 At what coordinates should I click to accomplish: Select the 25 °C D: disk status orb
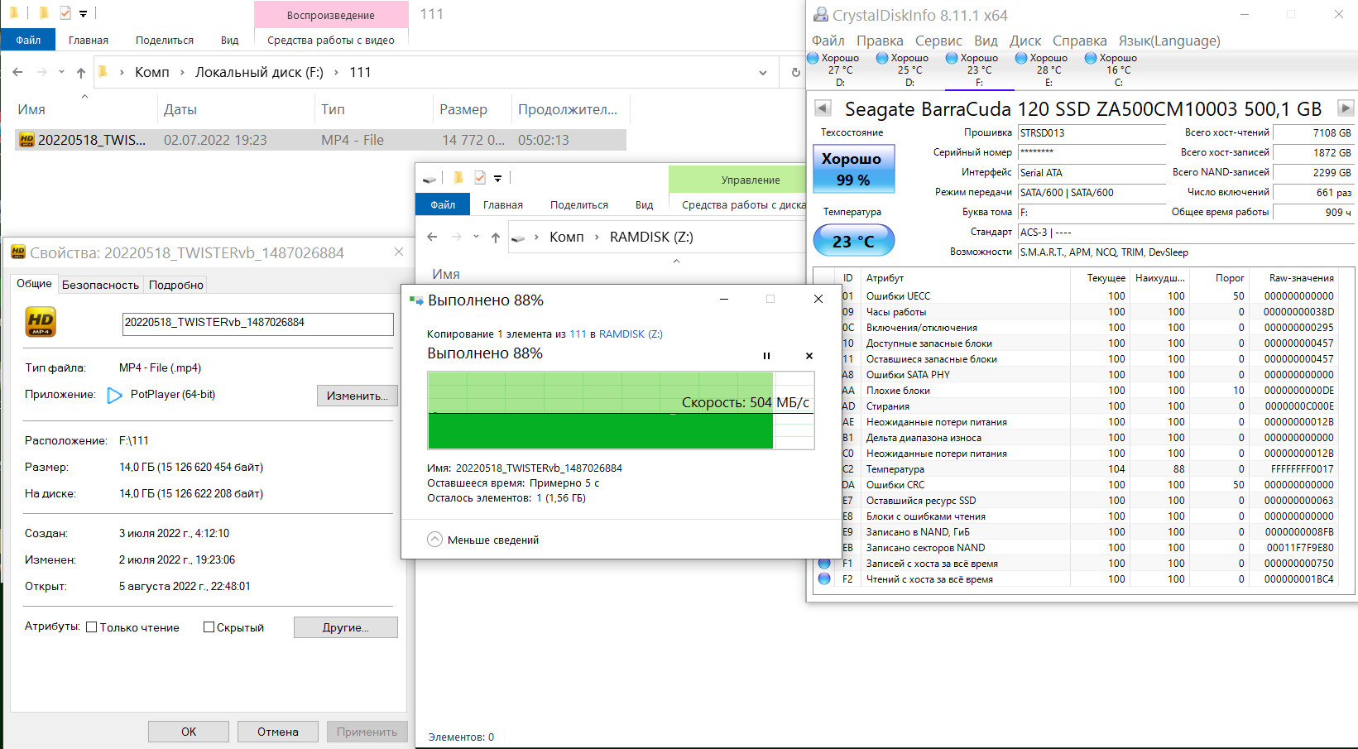coord(883,58)
